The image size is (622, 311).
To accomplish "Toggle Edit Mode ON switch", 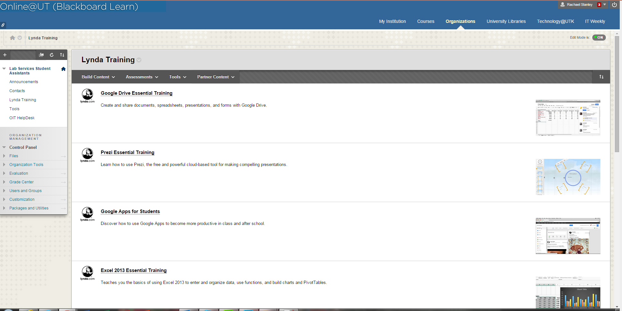I will (599, 37).
